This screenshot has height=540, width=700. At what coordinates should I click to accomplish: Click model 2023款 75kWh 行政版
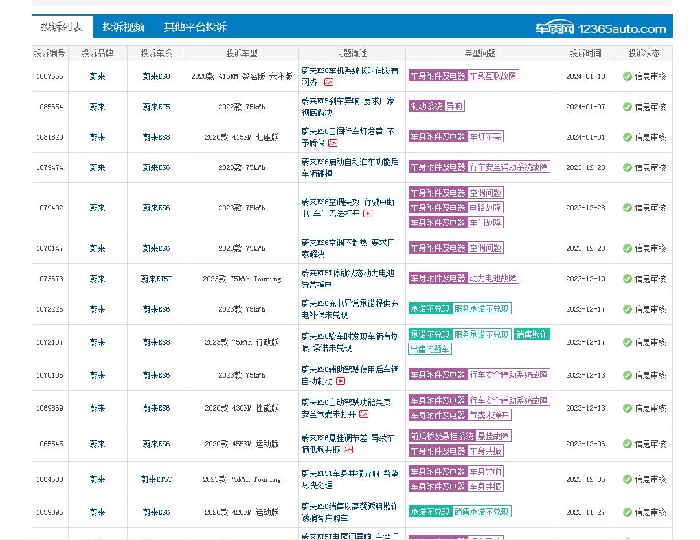pos(242,342)
